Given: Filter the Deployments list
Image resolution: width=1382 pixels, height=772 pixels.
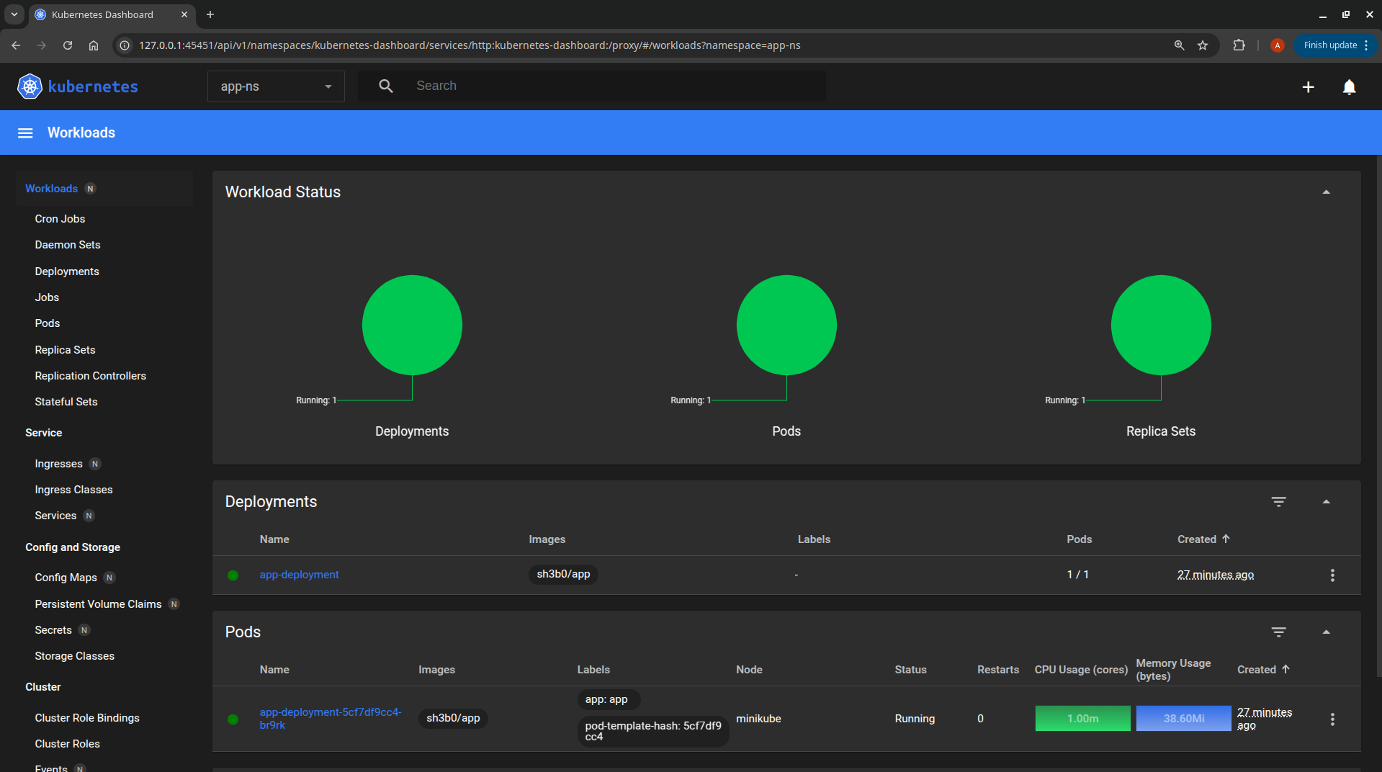Looking at the screenshot, I should [x=1278, y=502].
